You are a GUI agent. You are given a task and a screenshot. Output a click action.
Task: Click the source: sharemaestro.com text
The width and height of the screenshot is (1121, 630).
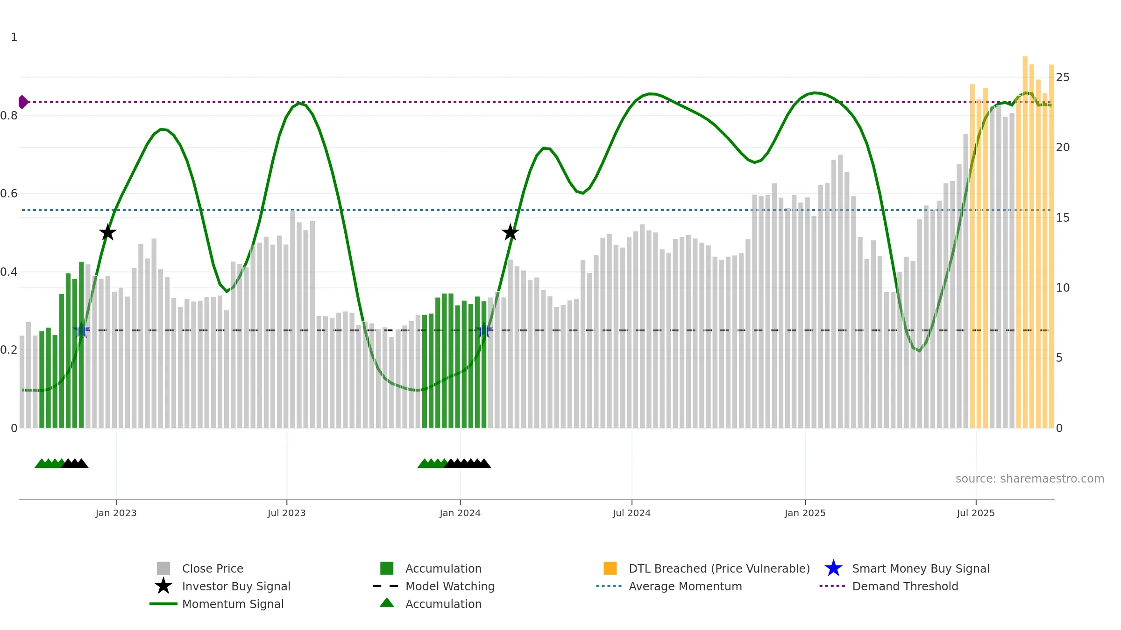[1030, 479]
